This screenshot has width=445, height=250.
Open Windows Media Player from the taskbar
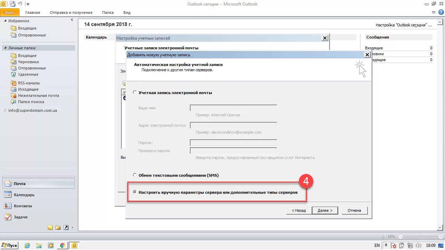coord(51,245)
